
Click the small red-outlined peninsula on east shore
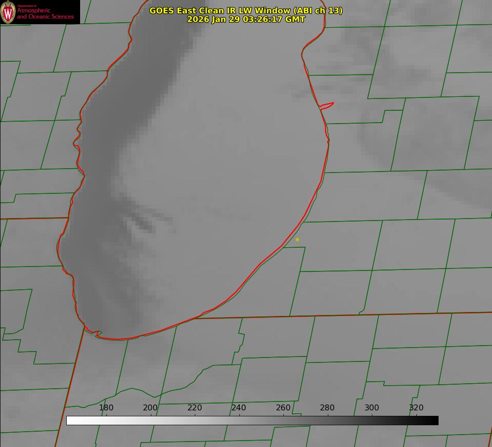pos(327,105)
